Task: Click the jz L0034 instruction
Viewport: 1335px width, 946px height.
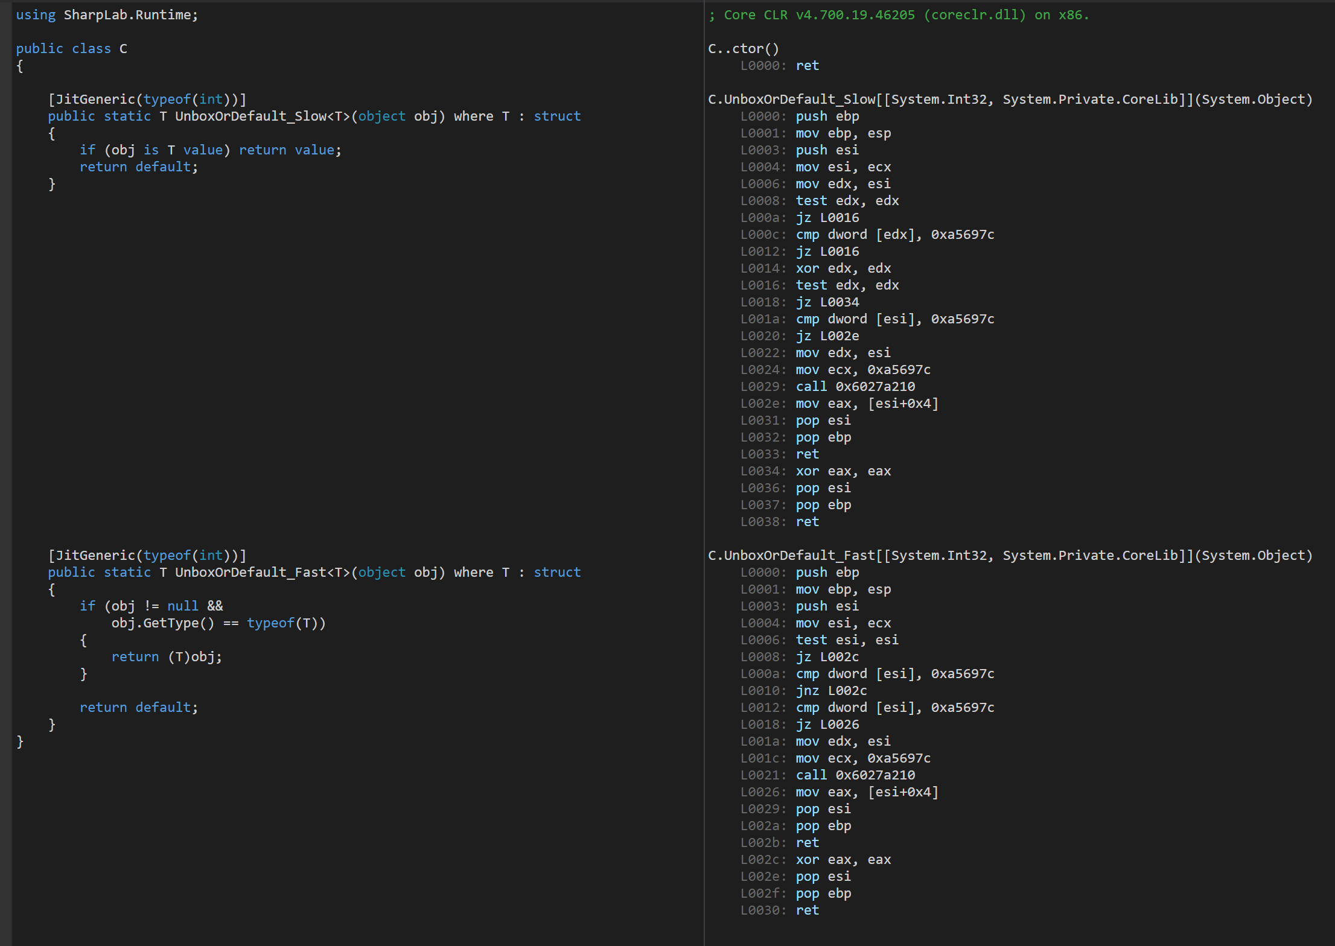Action: click(827, 302)
